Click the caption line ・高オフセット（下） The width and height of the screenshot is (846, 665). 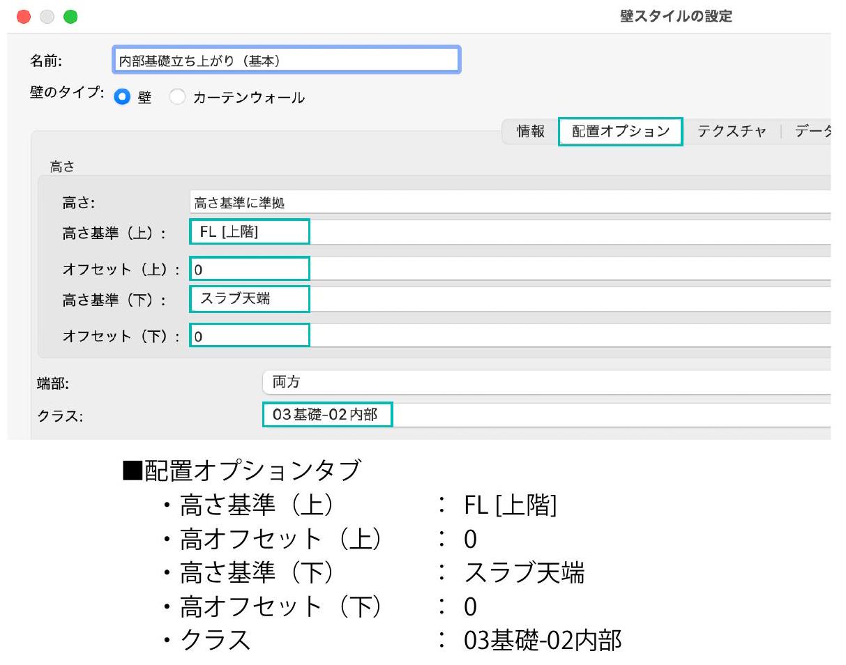pyautogui.click(x=272, y=606)
